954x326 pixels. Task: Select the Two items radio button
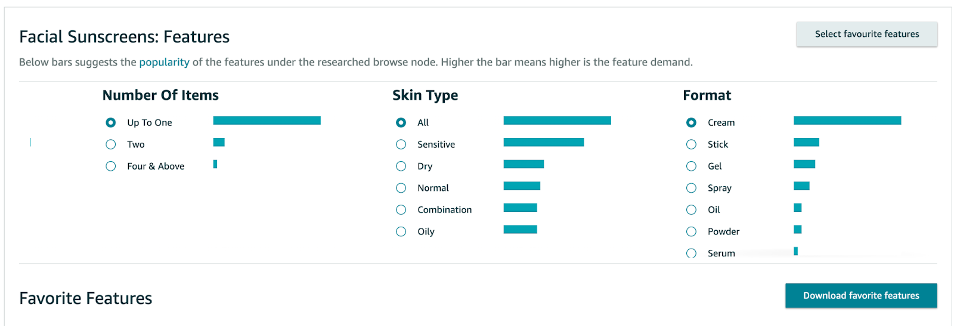coord(111,145)
